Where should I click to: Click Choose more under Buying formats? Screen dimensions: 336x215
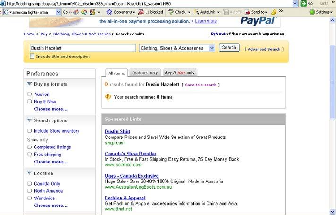click(x=51, y=109)
